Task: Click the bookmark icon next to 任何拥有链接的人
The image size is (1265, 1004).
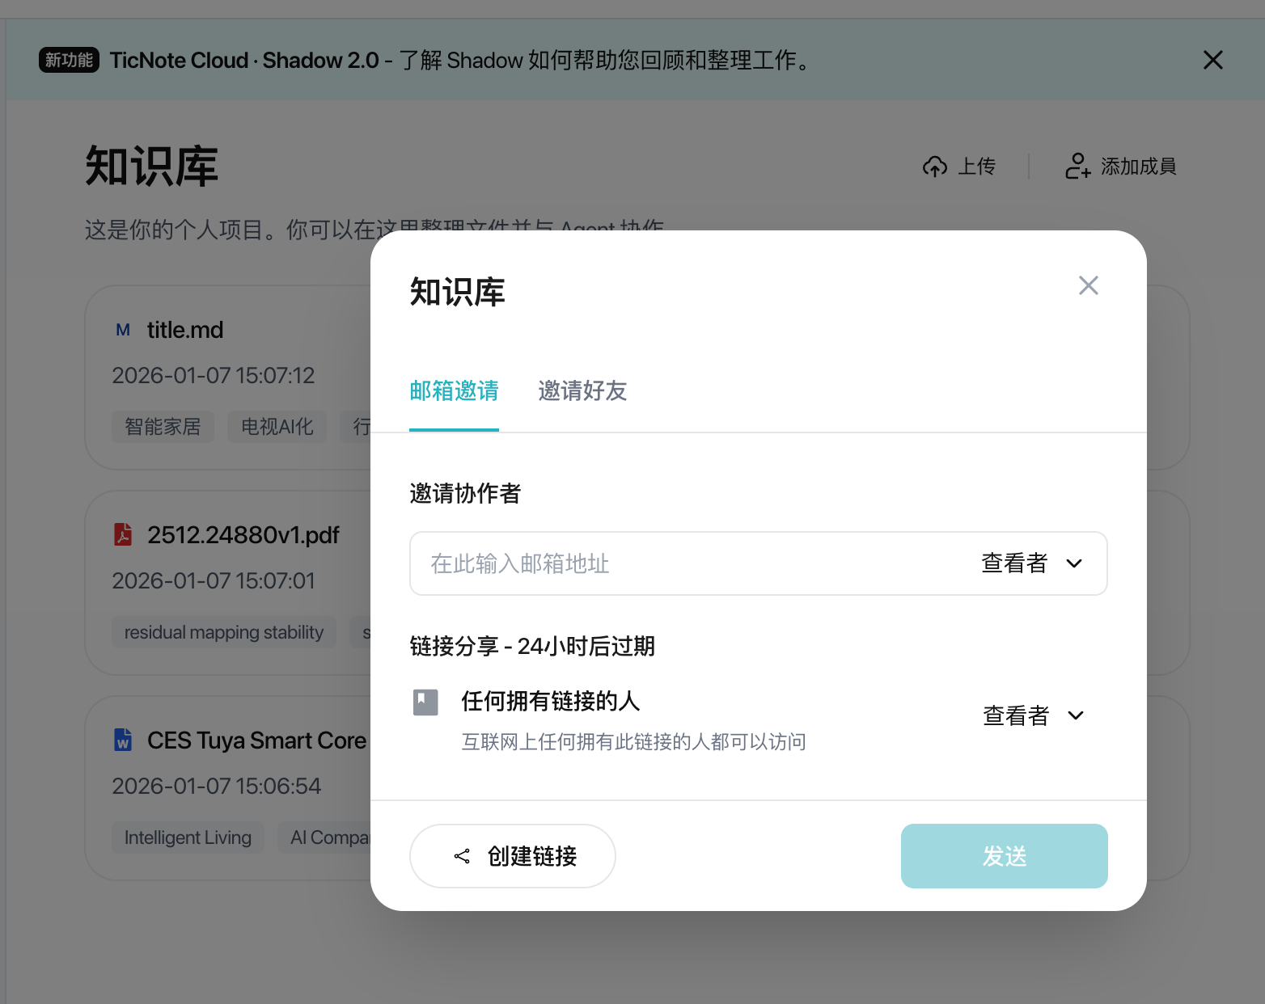Action: (x=425, y=701)
